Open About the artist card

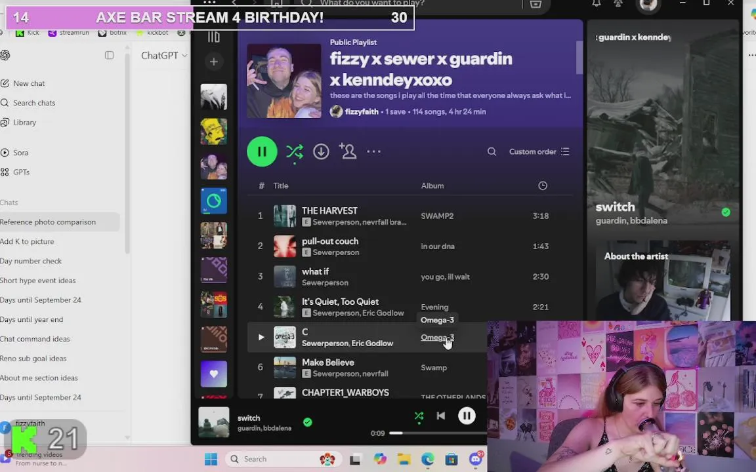point(663,281)
